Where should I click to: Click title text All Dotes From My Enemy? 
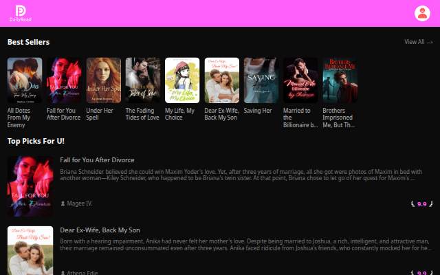point(19,118)
